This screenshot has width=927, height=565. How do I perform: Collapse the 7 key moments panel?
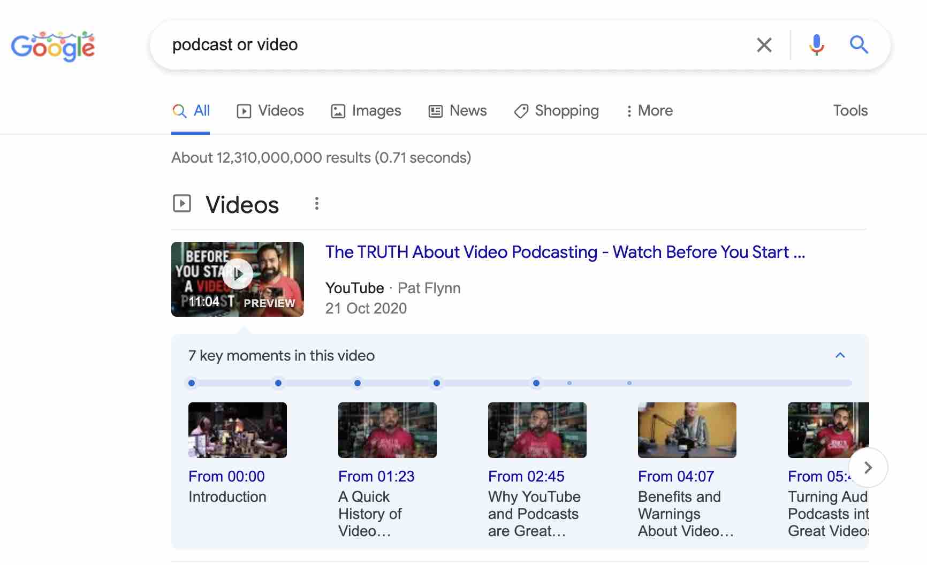click(x=840, y=355)
